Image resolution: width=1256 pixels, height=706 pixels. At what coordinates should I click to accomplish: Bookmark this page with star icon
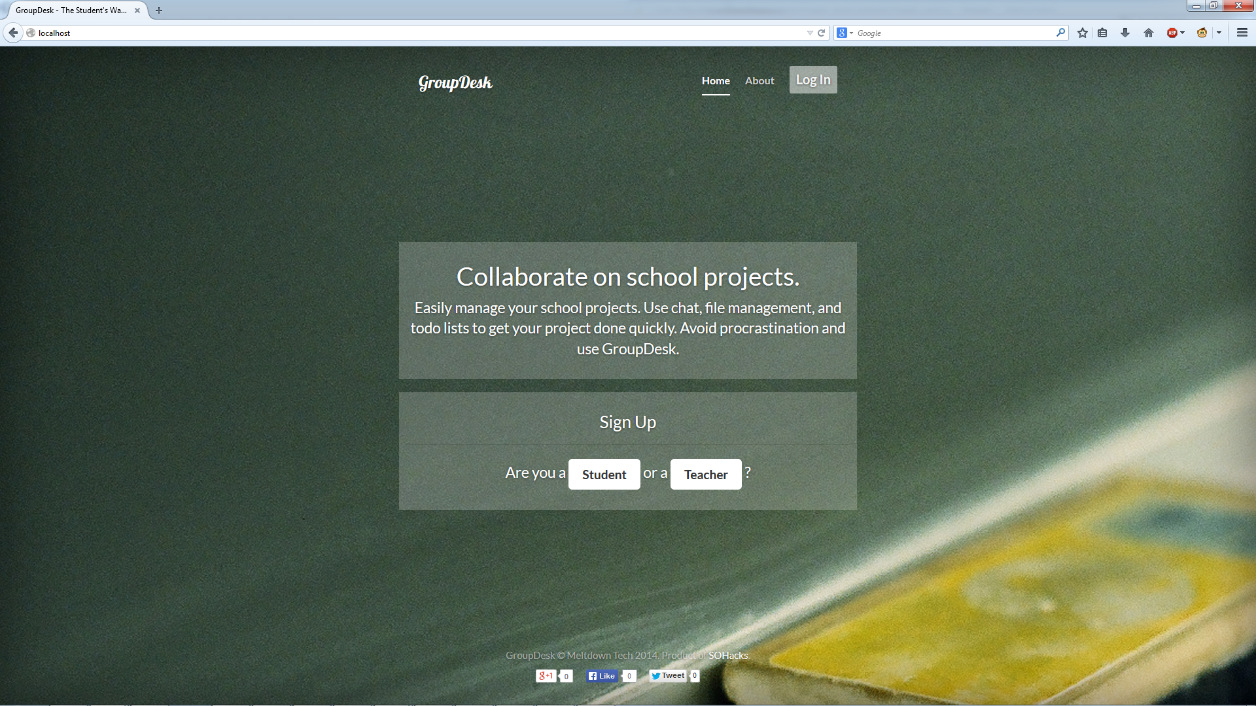(x=1083, y=33)
